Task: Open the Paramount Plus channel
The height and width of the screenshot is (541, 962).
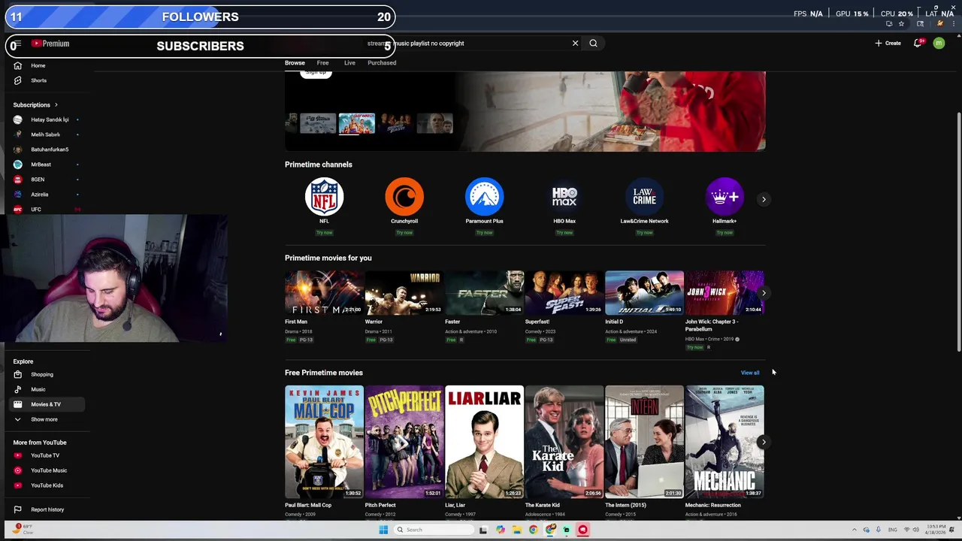Action: click(x=484, y=197)
